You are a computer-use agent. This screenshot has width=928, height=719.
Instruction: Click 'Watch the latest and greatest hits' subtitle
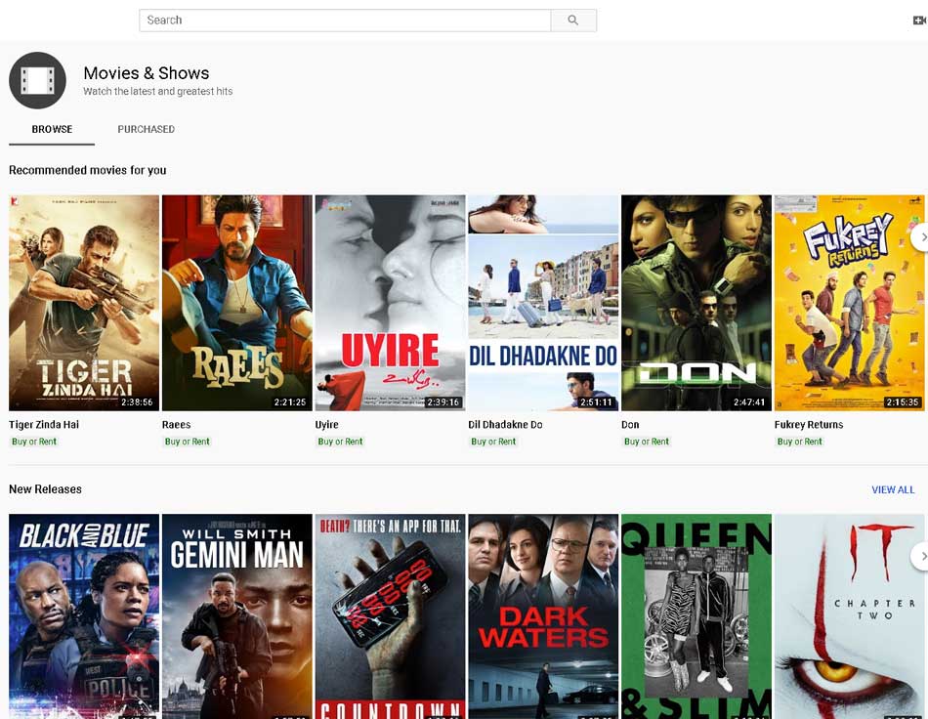[158, 91]
